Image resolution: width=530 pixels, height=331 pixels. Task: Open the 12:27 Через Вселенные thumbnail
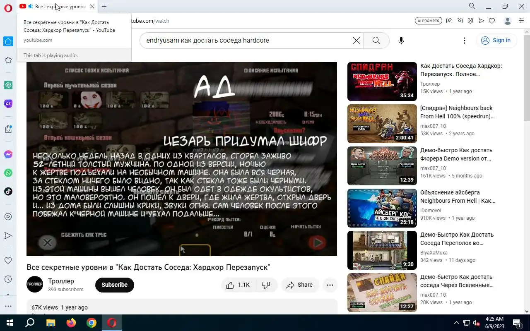(382, 293)
